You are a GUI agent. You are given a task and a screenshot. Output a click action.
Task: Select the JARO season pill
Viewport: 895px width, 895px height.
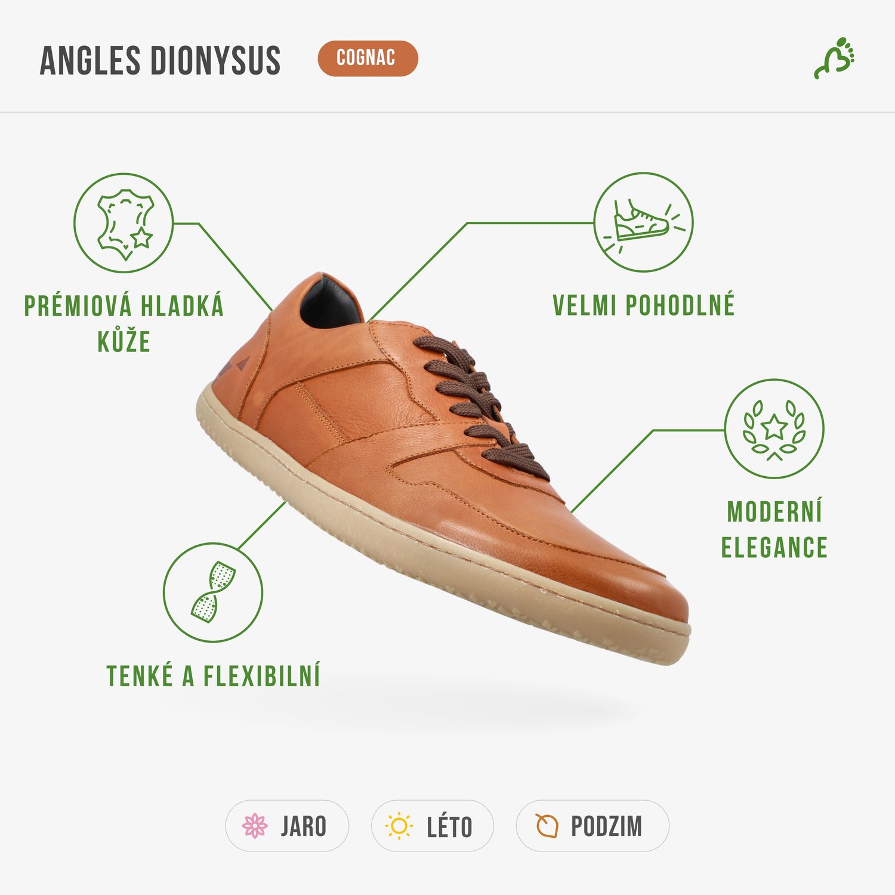click(x=287, y=826)
